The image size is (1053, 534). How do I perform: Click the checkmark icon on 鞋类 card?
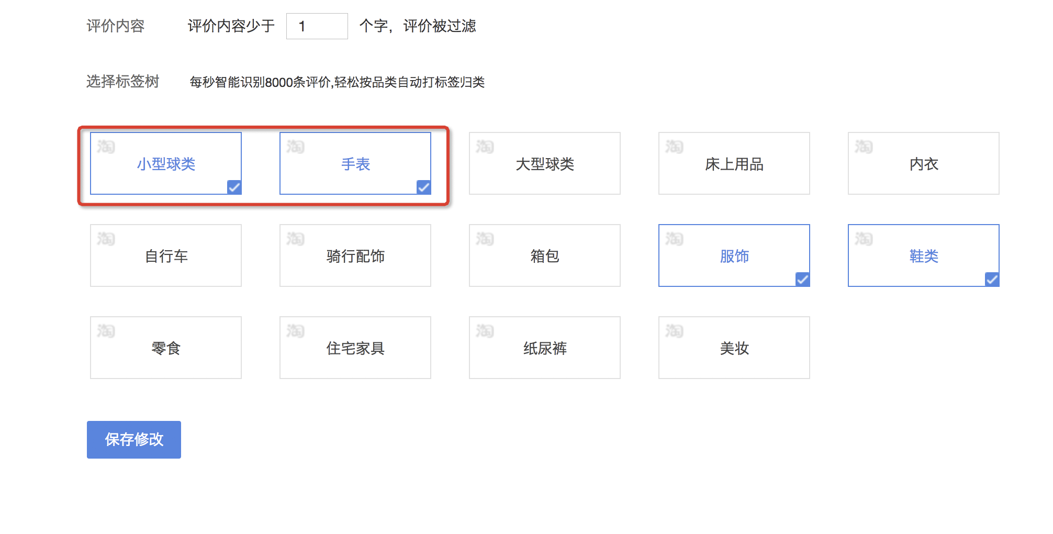[x=992, y=279]
